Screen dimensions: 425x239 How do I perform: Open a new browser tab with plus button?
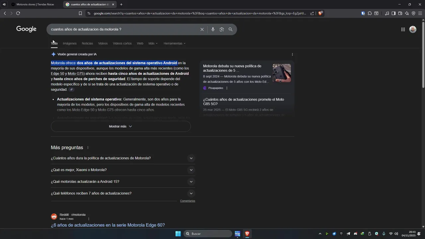[x=121, y=5]
